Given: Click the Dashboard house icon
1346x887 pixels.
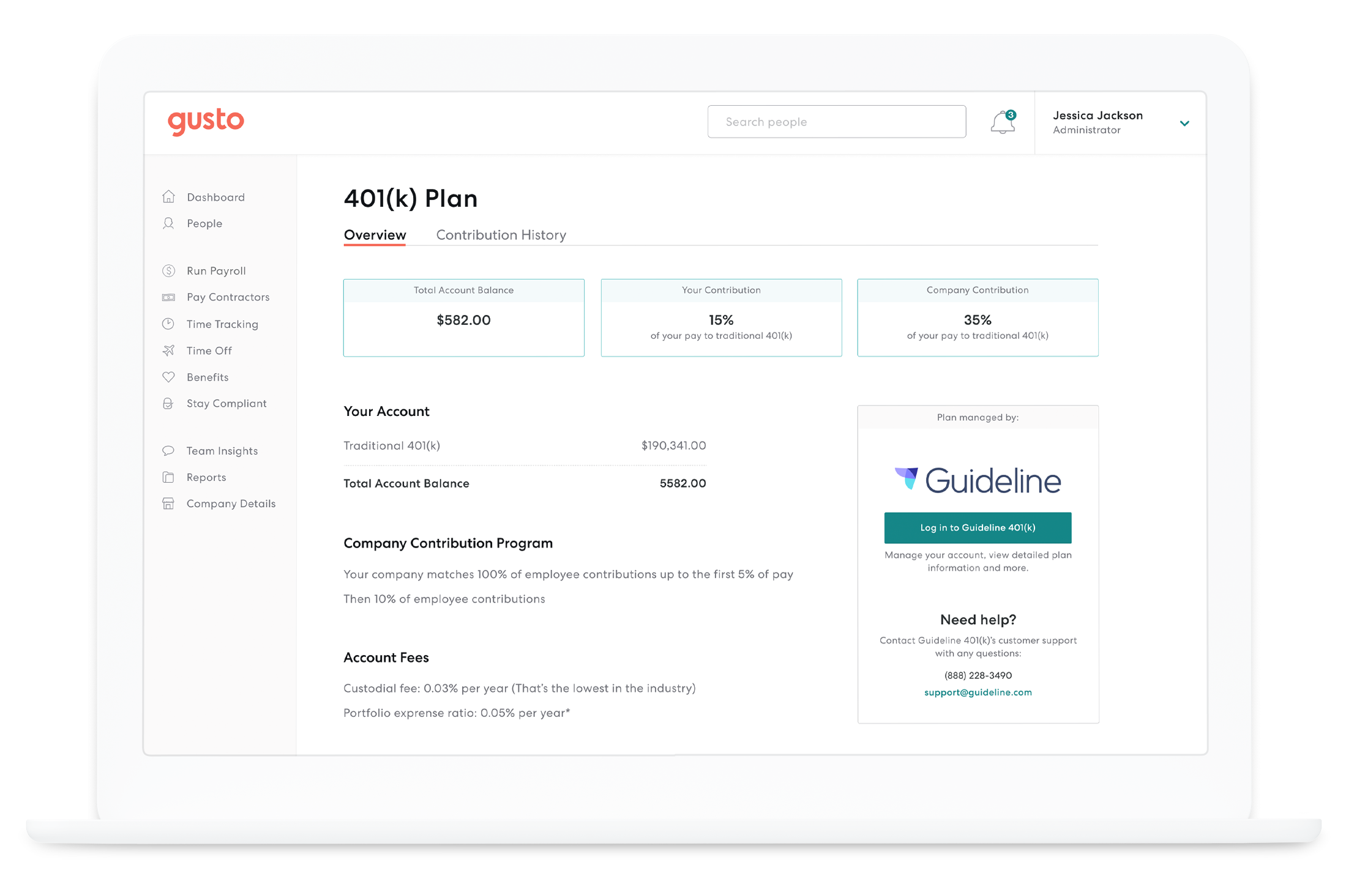Looking at the screenshot, I should [x=168, y=197].
